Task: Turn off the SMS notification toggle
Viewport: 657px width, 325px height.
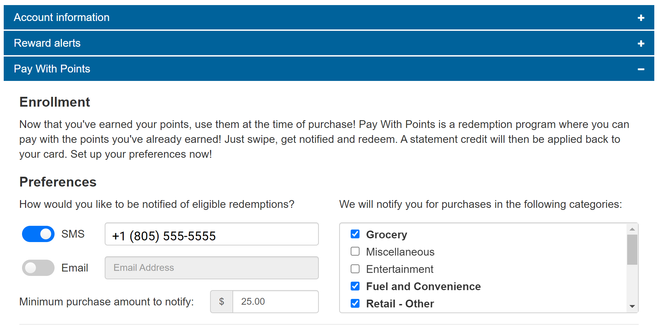Action: tap(38, 234)
